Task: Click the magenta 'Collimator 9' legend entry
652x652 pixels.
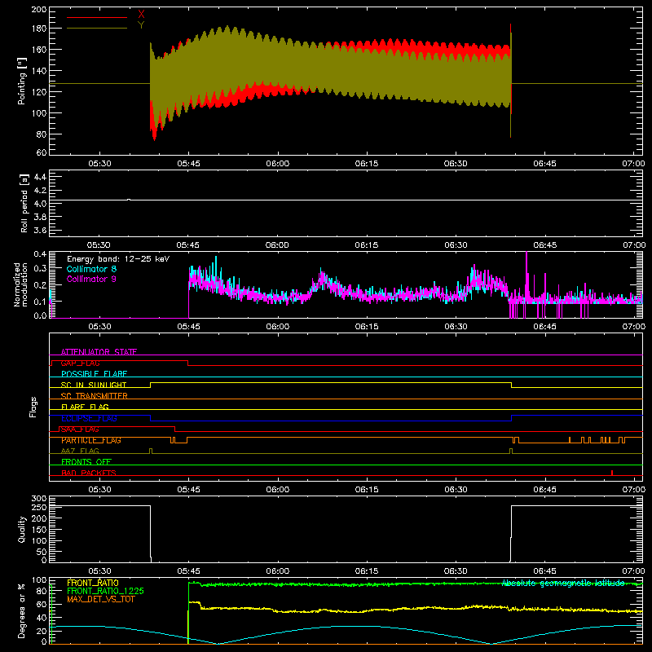Action: (91, 279)
